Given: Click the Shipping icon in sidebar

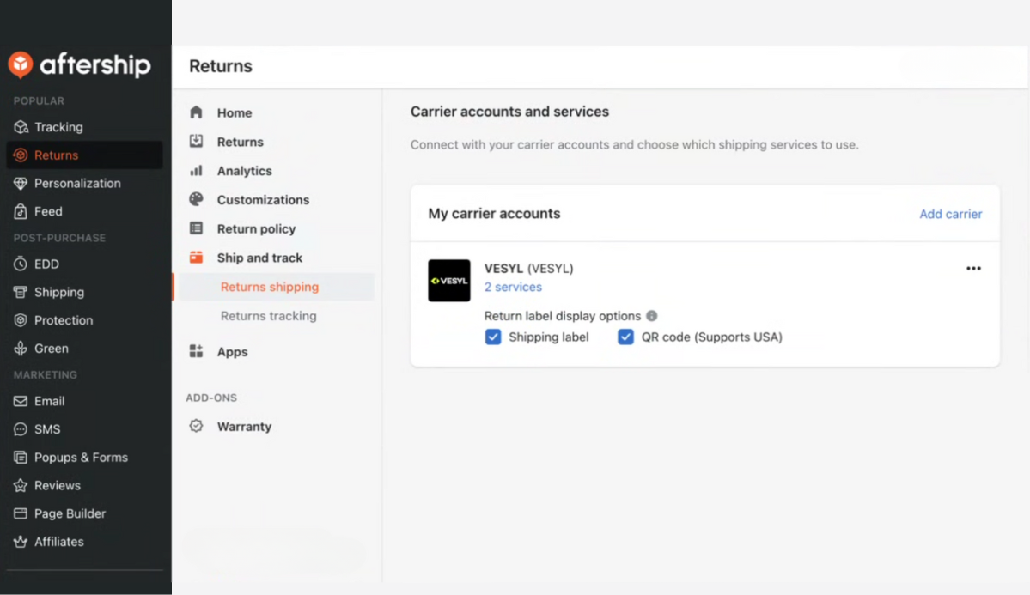Looking at the screenshot, I should [21, 292].
